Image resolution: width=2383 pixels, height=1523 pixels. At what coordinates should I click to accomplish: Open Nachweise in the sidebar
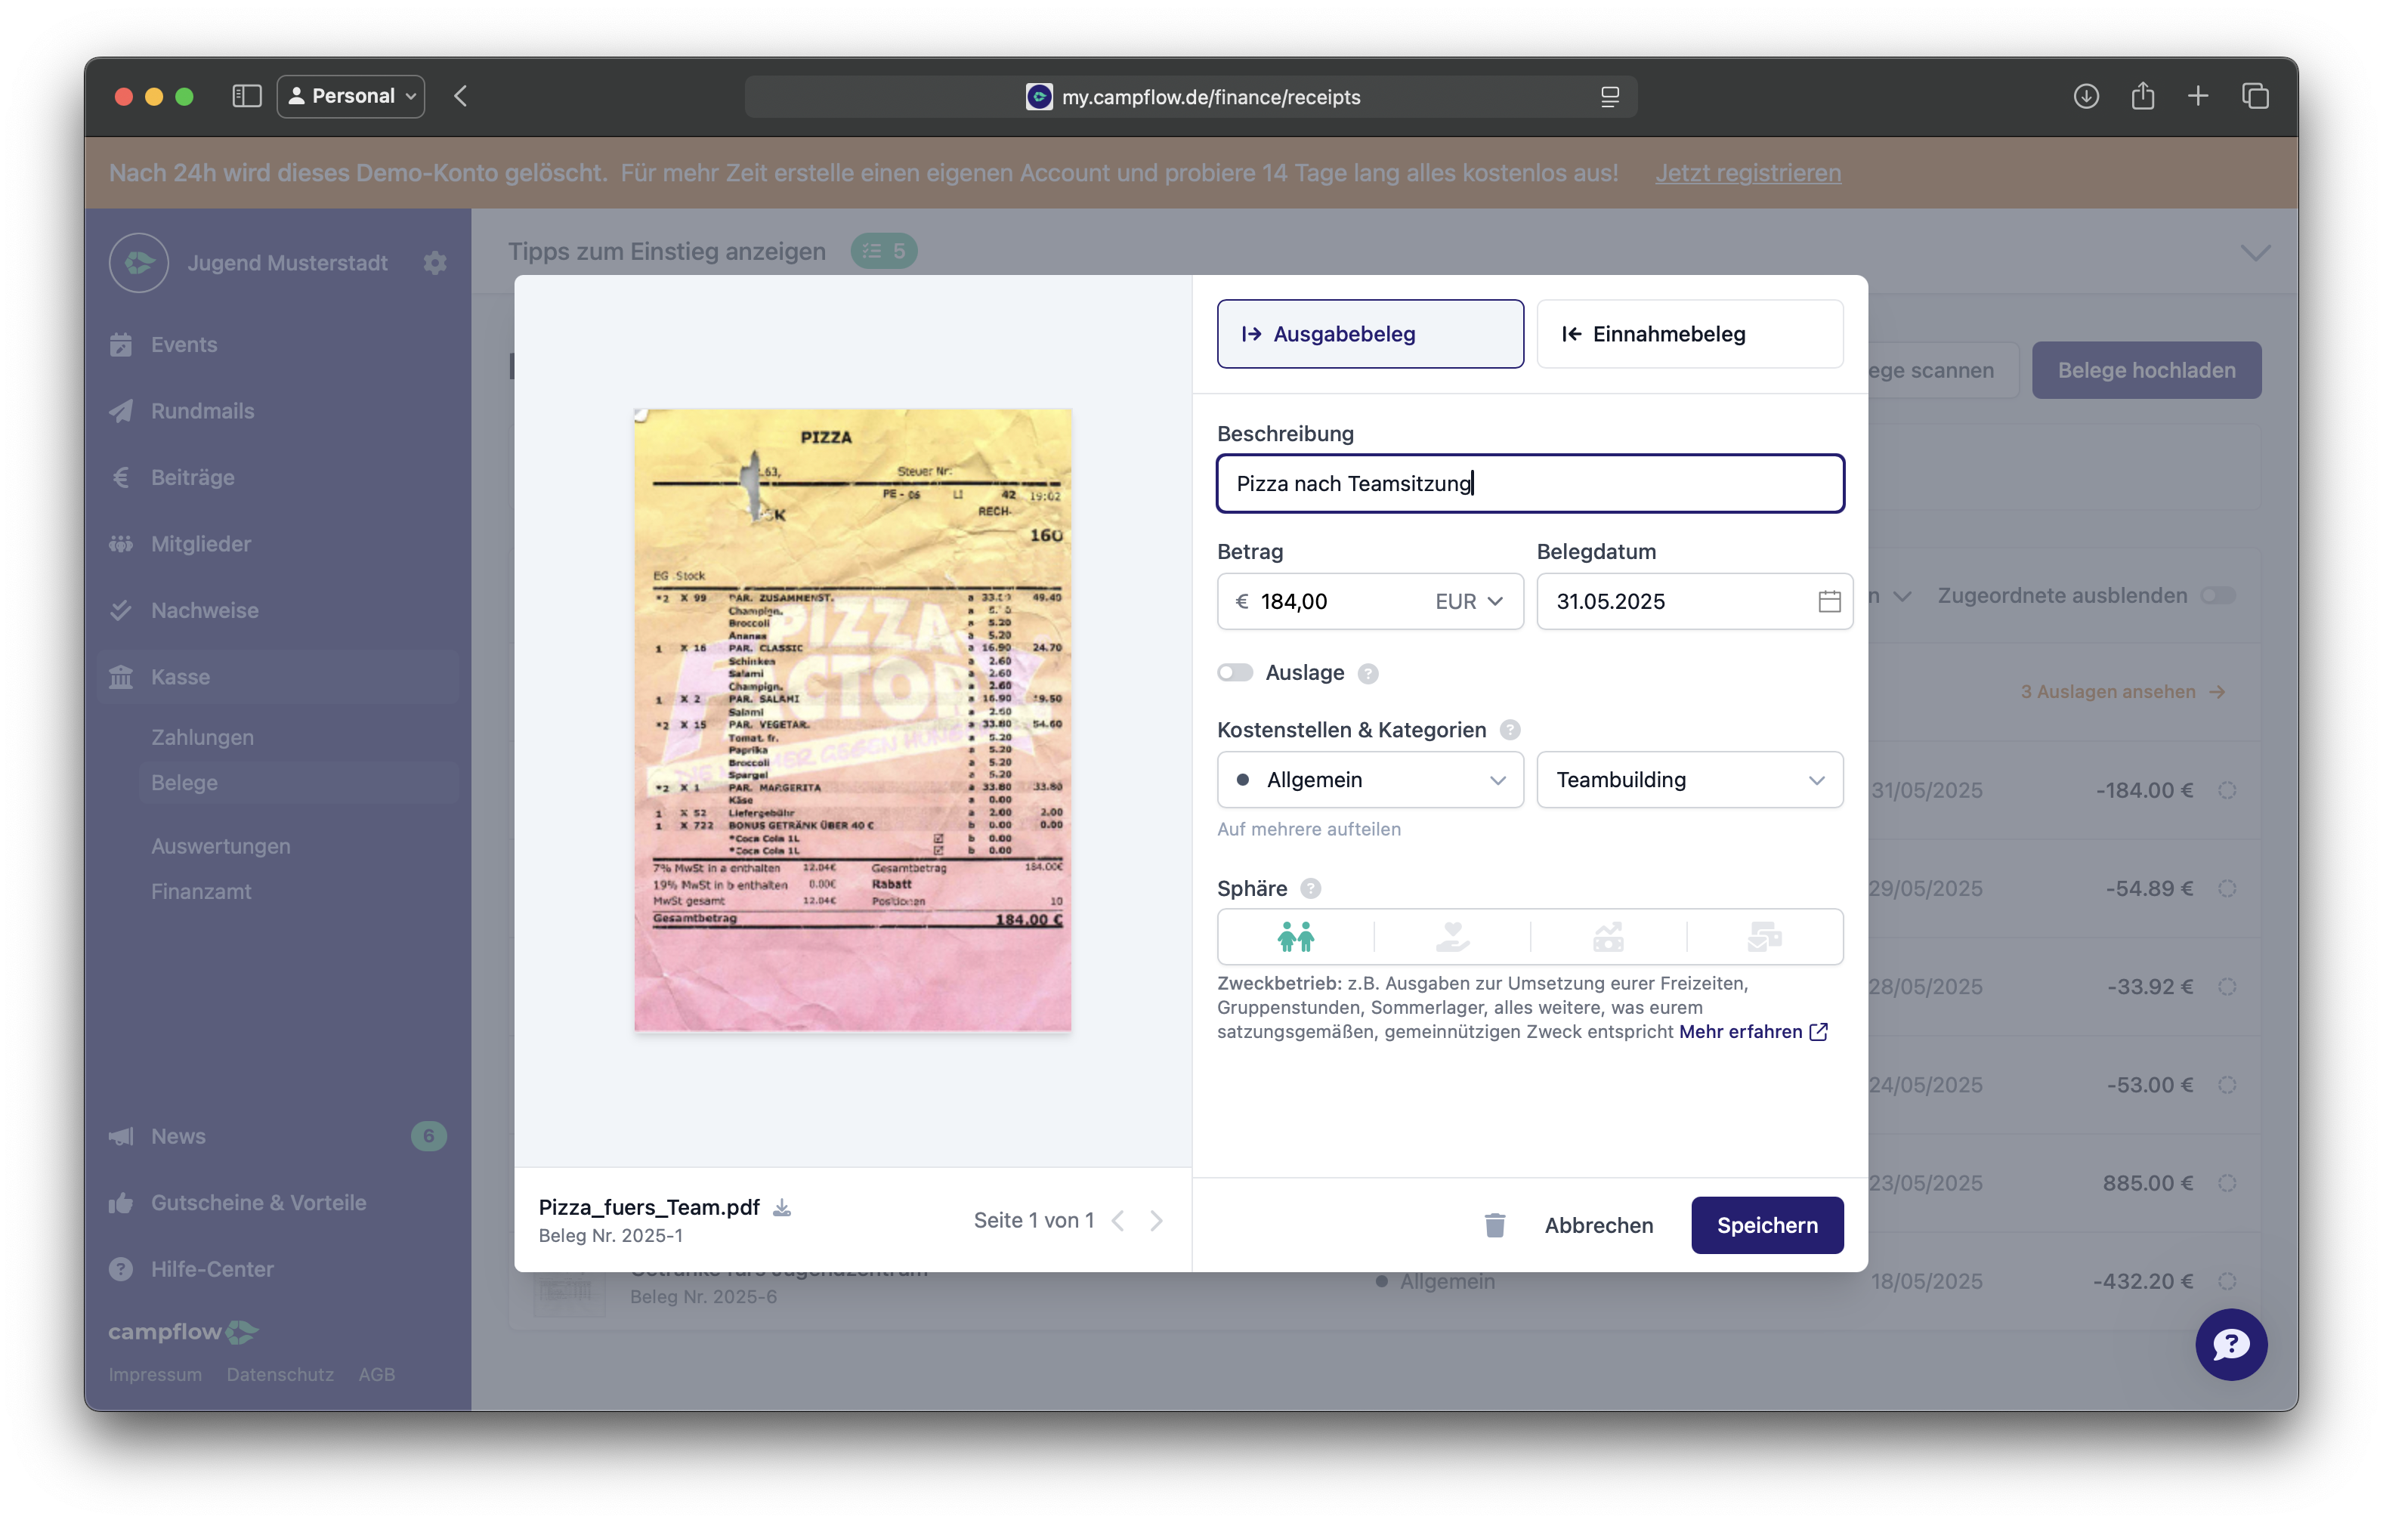pyautogui.click(x=205, y=610)
